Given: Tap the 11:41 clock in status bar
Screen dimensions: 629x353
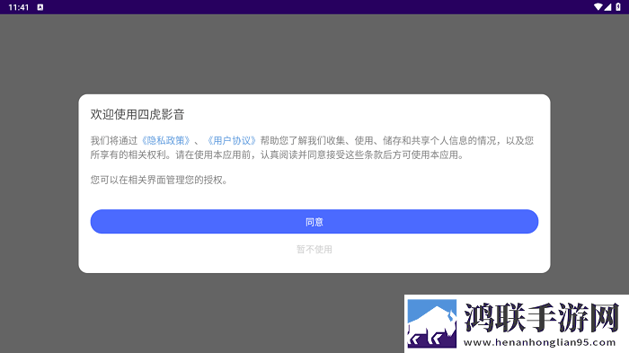Looking at the screenshot, I should pyautogui.click(x=19, y=7).
